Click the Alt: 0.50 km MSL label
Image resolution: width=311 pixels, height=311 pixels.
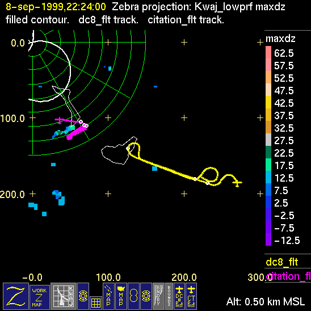click(x=266, y=302)
